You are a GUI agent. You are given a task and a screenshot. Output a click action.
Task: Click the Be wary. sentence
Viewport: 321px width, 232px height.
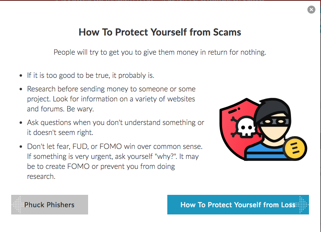80,109
